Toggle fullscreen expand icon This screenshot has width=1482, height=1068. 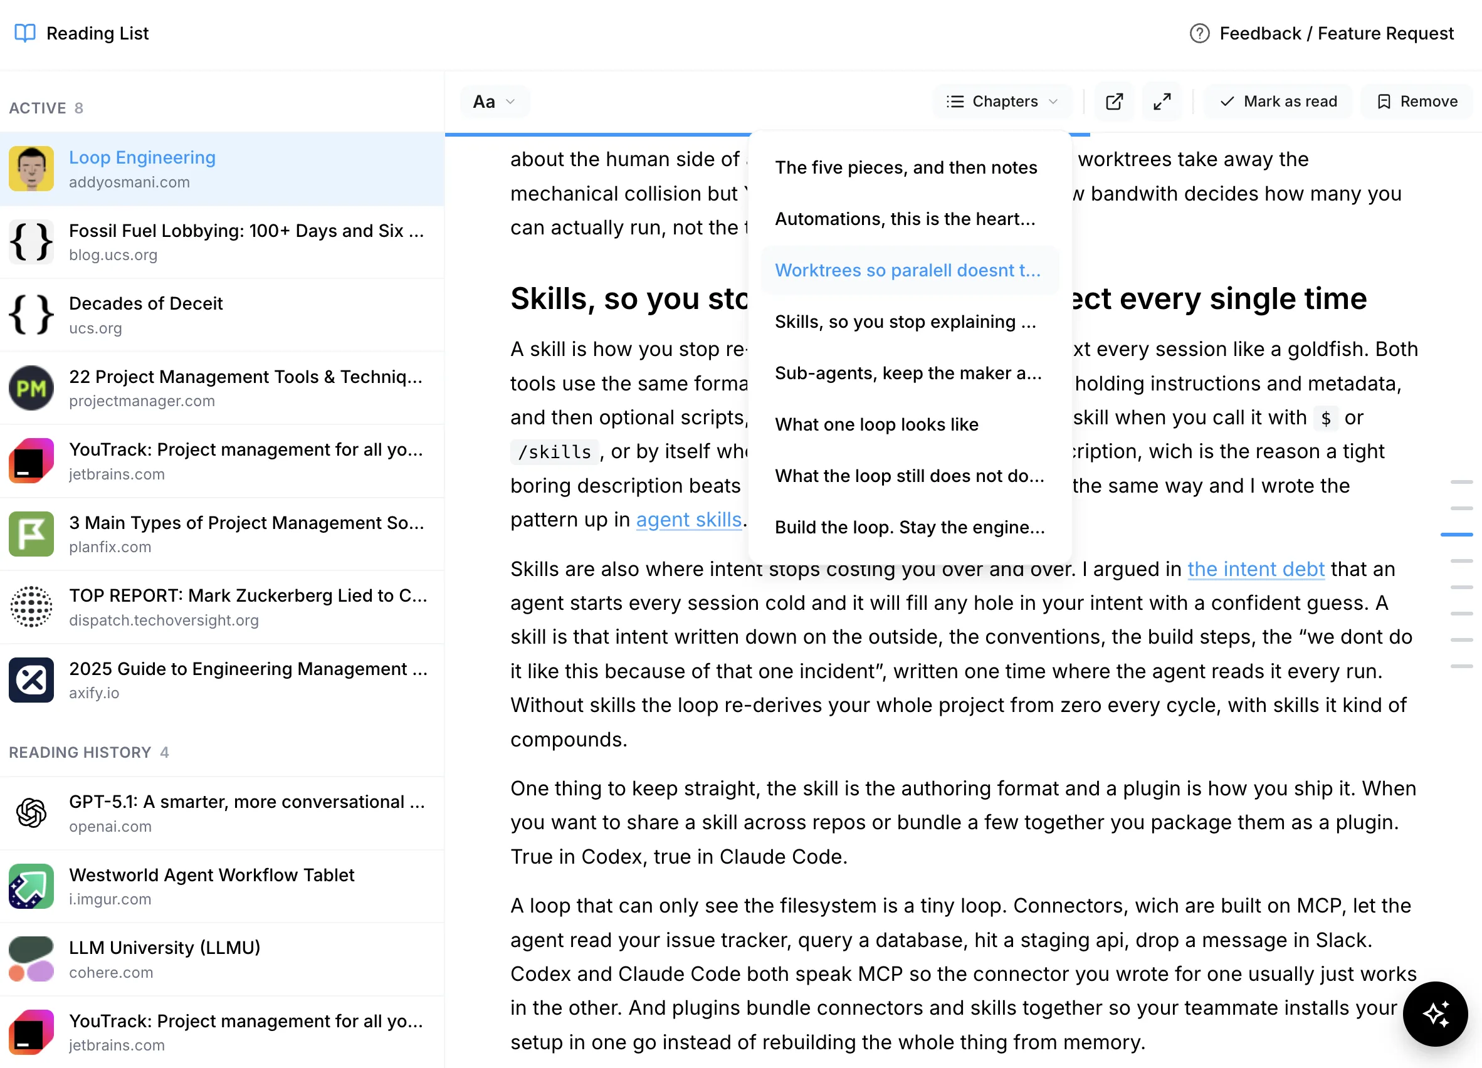click(1162, 102)
